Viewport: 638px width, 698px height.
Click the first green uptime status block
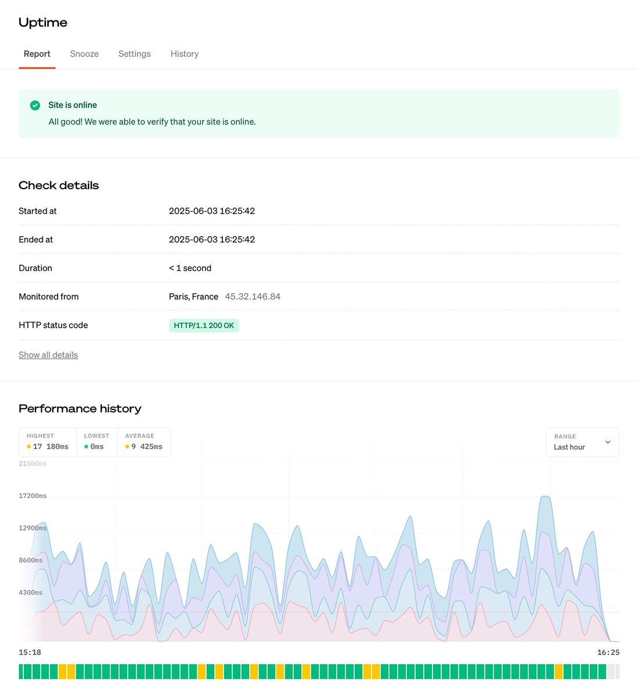click(x=22, y=672)
